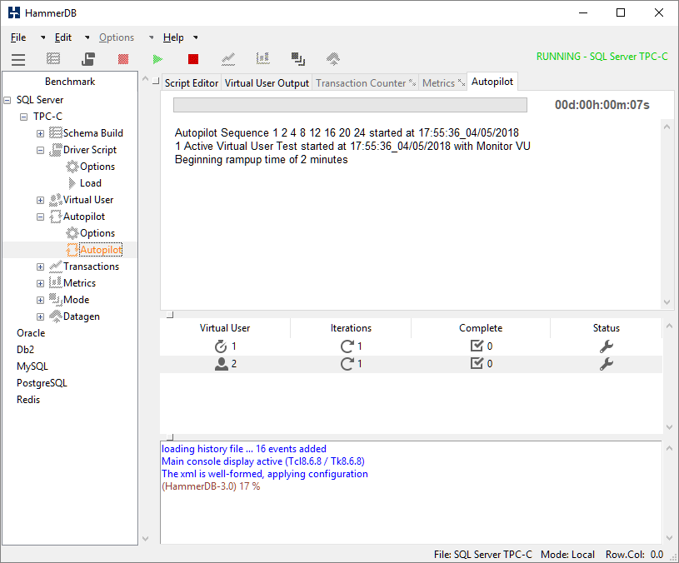Image resolution: width=679 pixels, height=563 pixels.
Task: Open the hamburger menu in the toolbar
Action: pyautogui.click(x=18, y=59)
